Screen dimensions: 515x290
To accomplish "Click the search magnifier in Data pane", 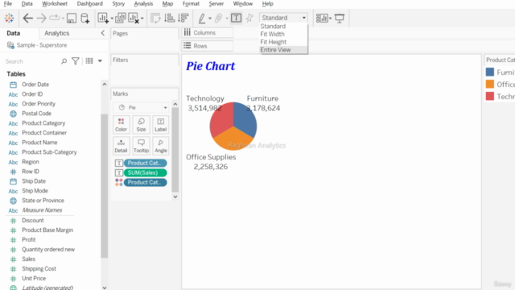I will coord(64,61).
